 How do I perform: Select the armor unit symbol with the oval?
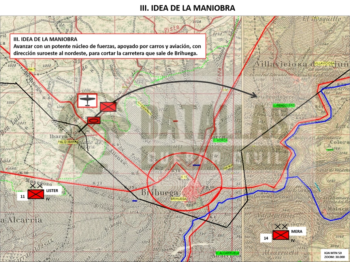tap(94, 121)
